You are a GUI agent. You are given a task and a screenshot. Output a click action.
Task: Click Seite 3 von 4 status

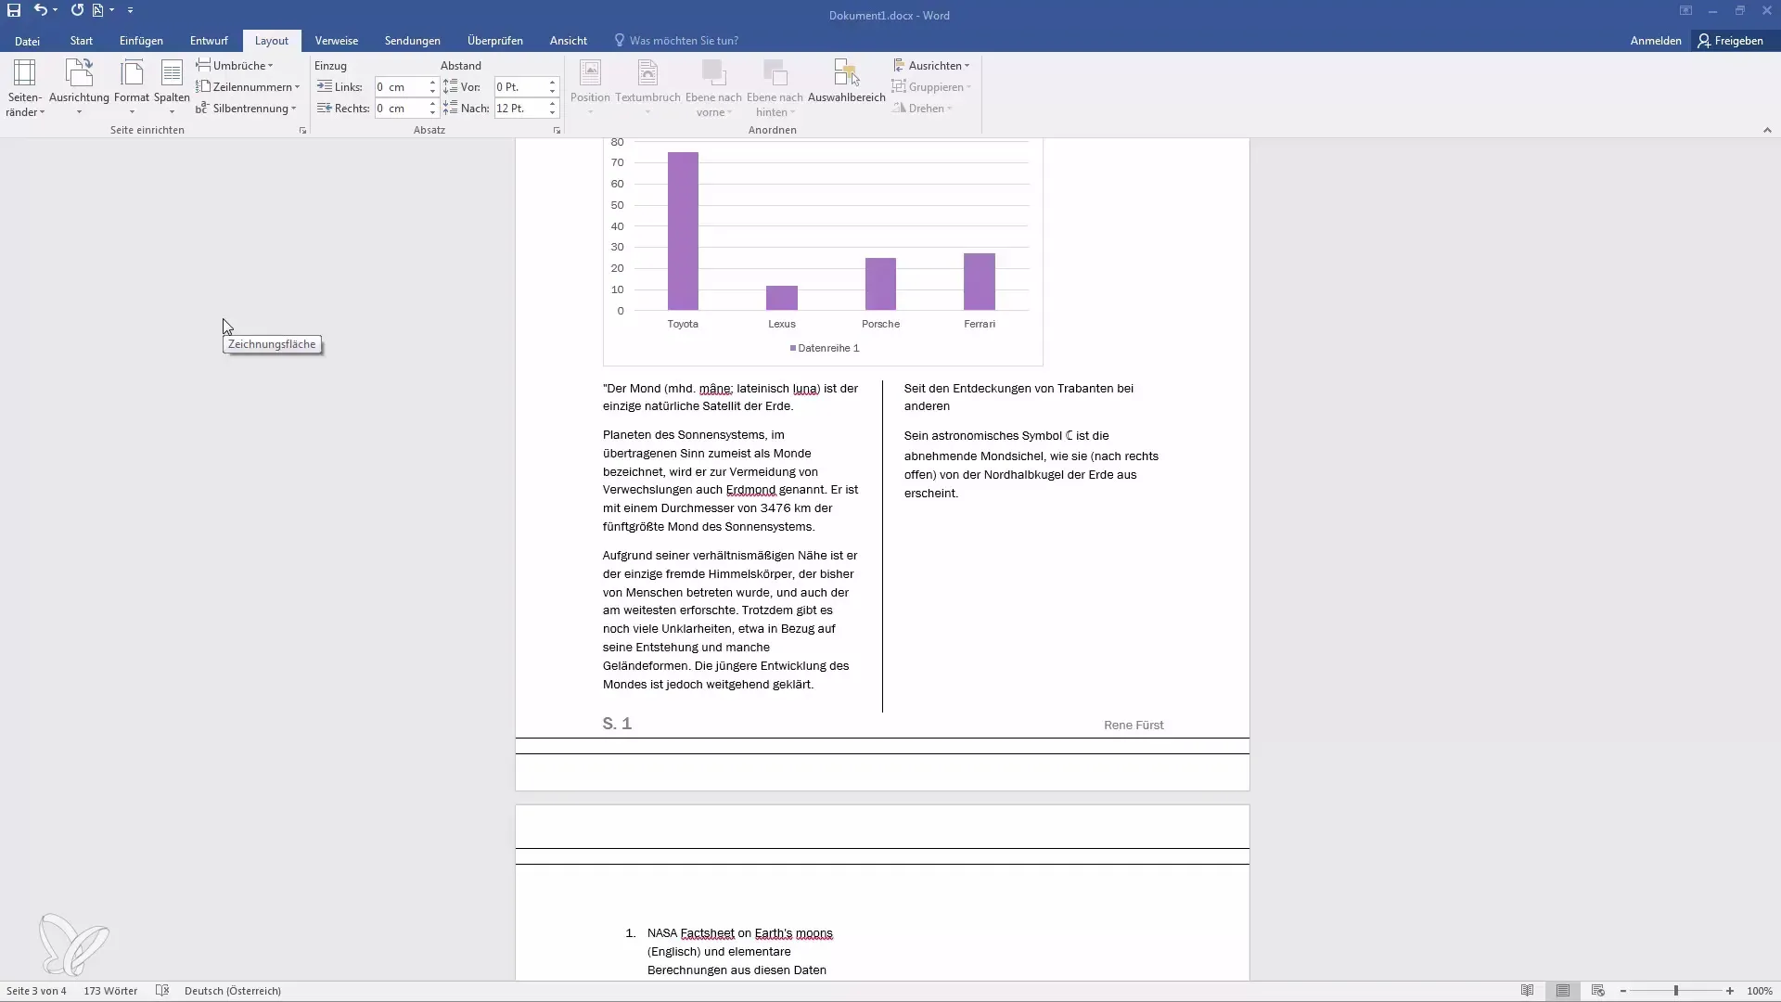pos(36,991)
